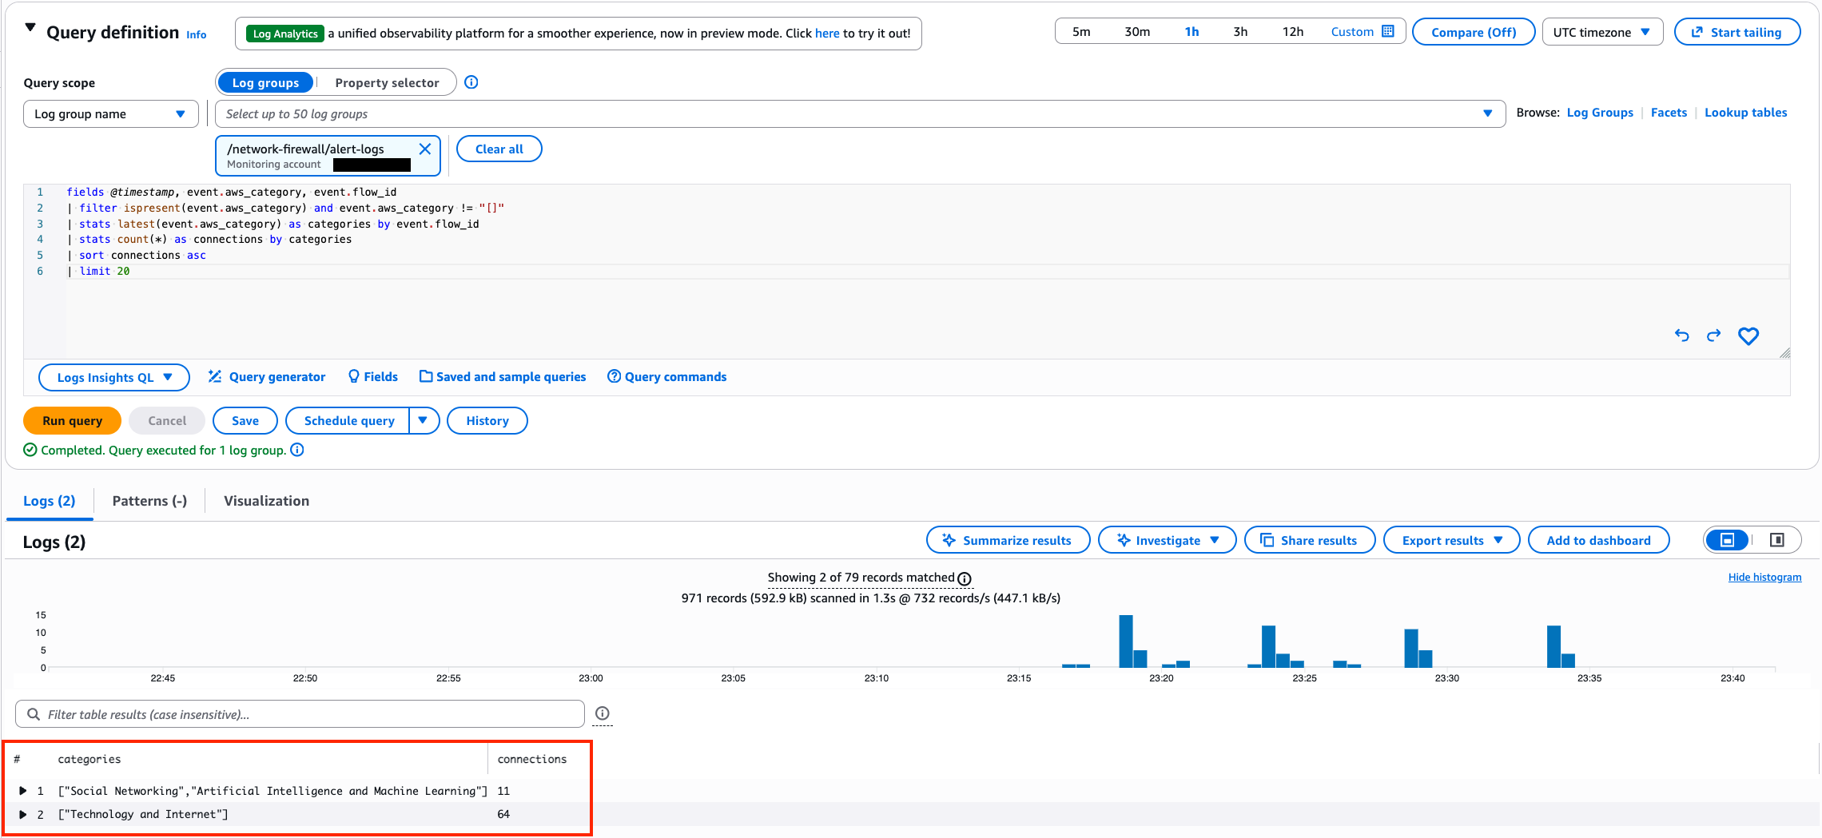1822x838 pixels.
Task: Click Add to dashboard
Action: 1598,540
